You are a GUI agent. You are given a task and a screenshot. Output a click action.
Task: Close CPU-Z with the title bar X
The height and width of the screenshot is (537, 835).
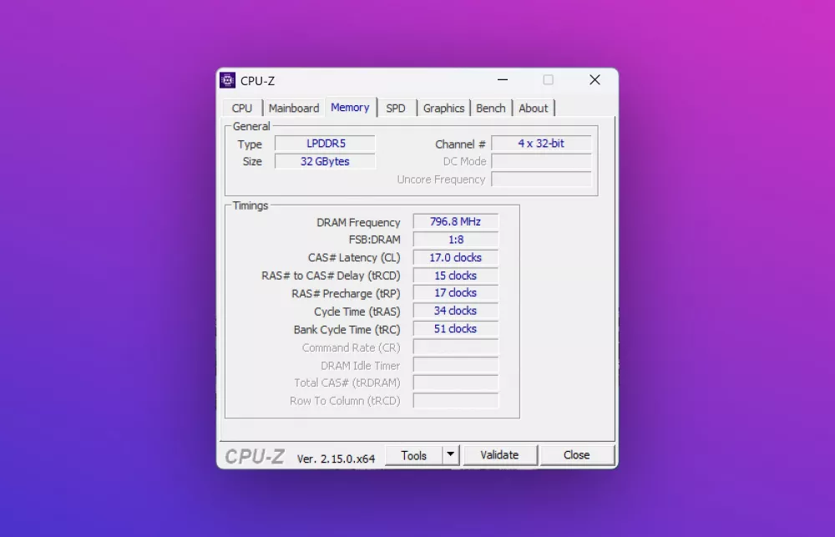click(595, 80)
